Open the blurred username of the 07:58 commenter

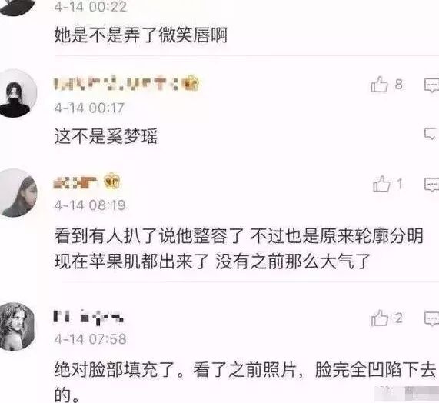click(88, 318)
